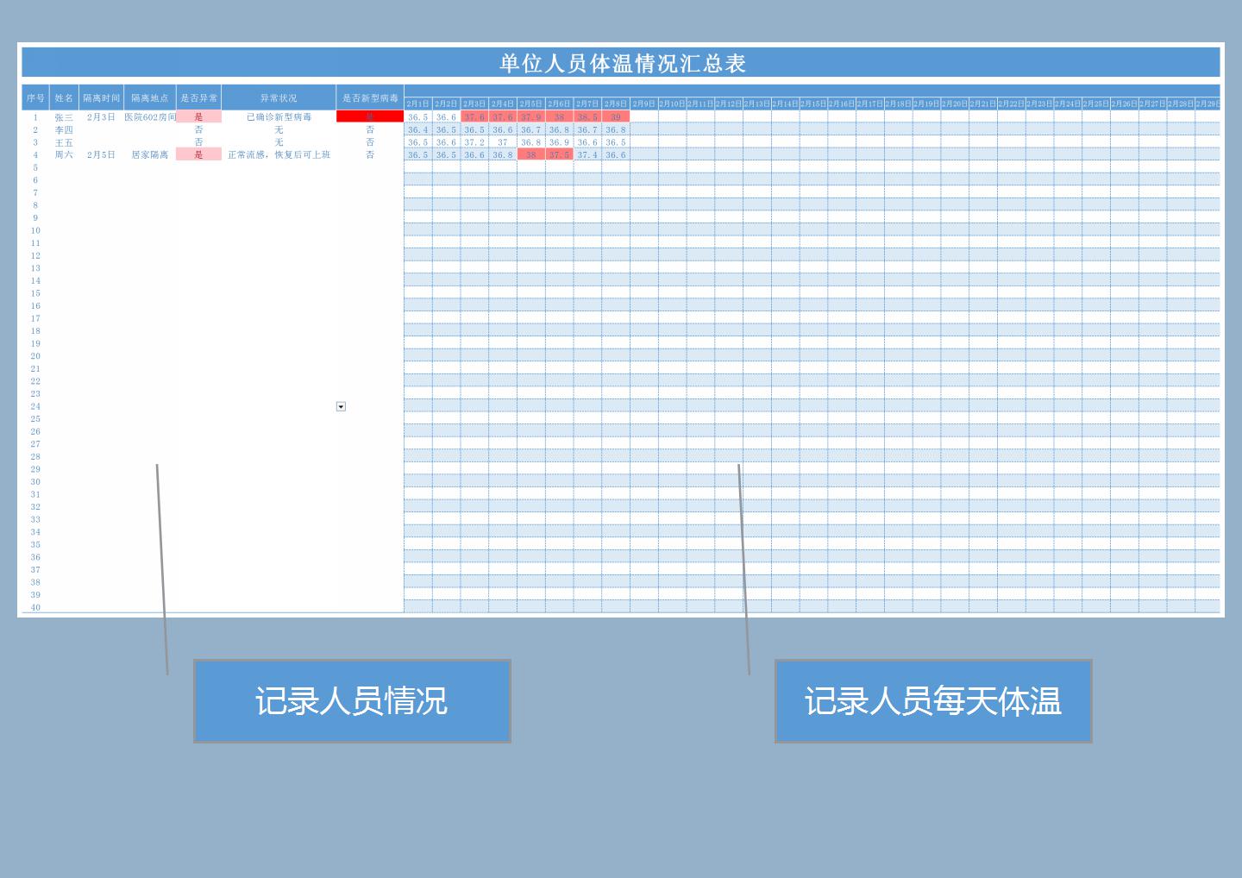Click 李四's 2月8日 temperature 36.8

tap(616, 129)
